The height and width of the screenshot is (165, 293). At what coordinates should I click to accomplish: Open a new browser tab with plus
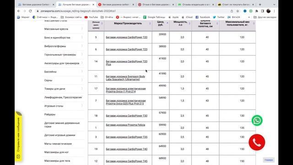(x=260, y=5)
